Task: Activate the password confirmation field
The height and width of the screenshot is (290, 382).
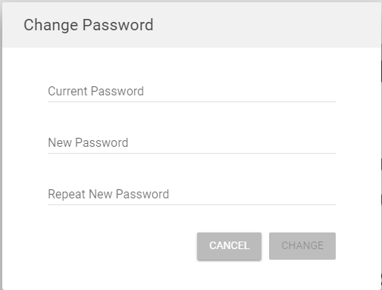Action: pyautogui.click(x=192, y=195)
